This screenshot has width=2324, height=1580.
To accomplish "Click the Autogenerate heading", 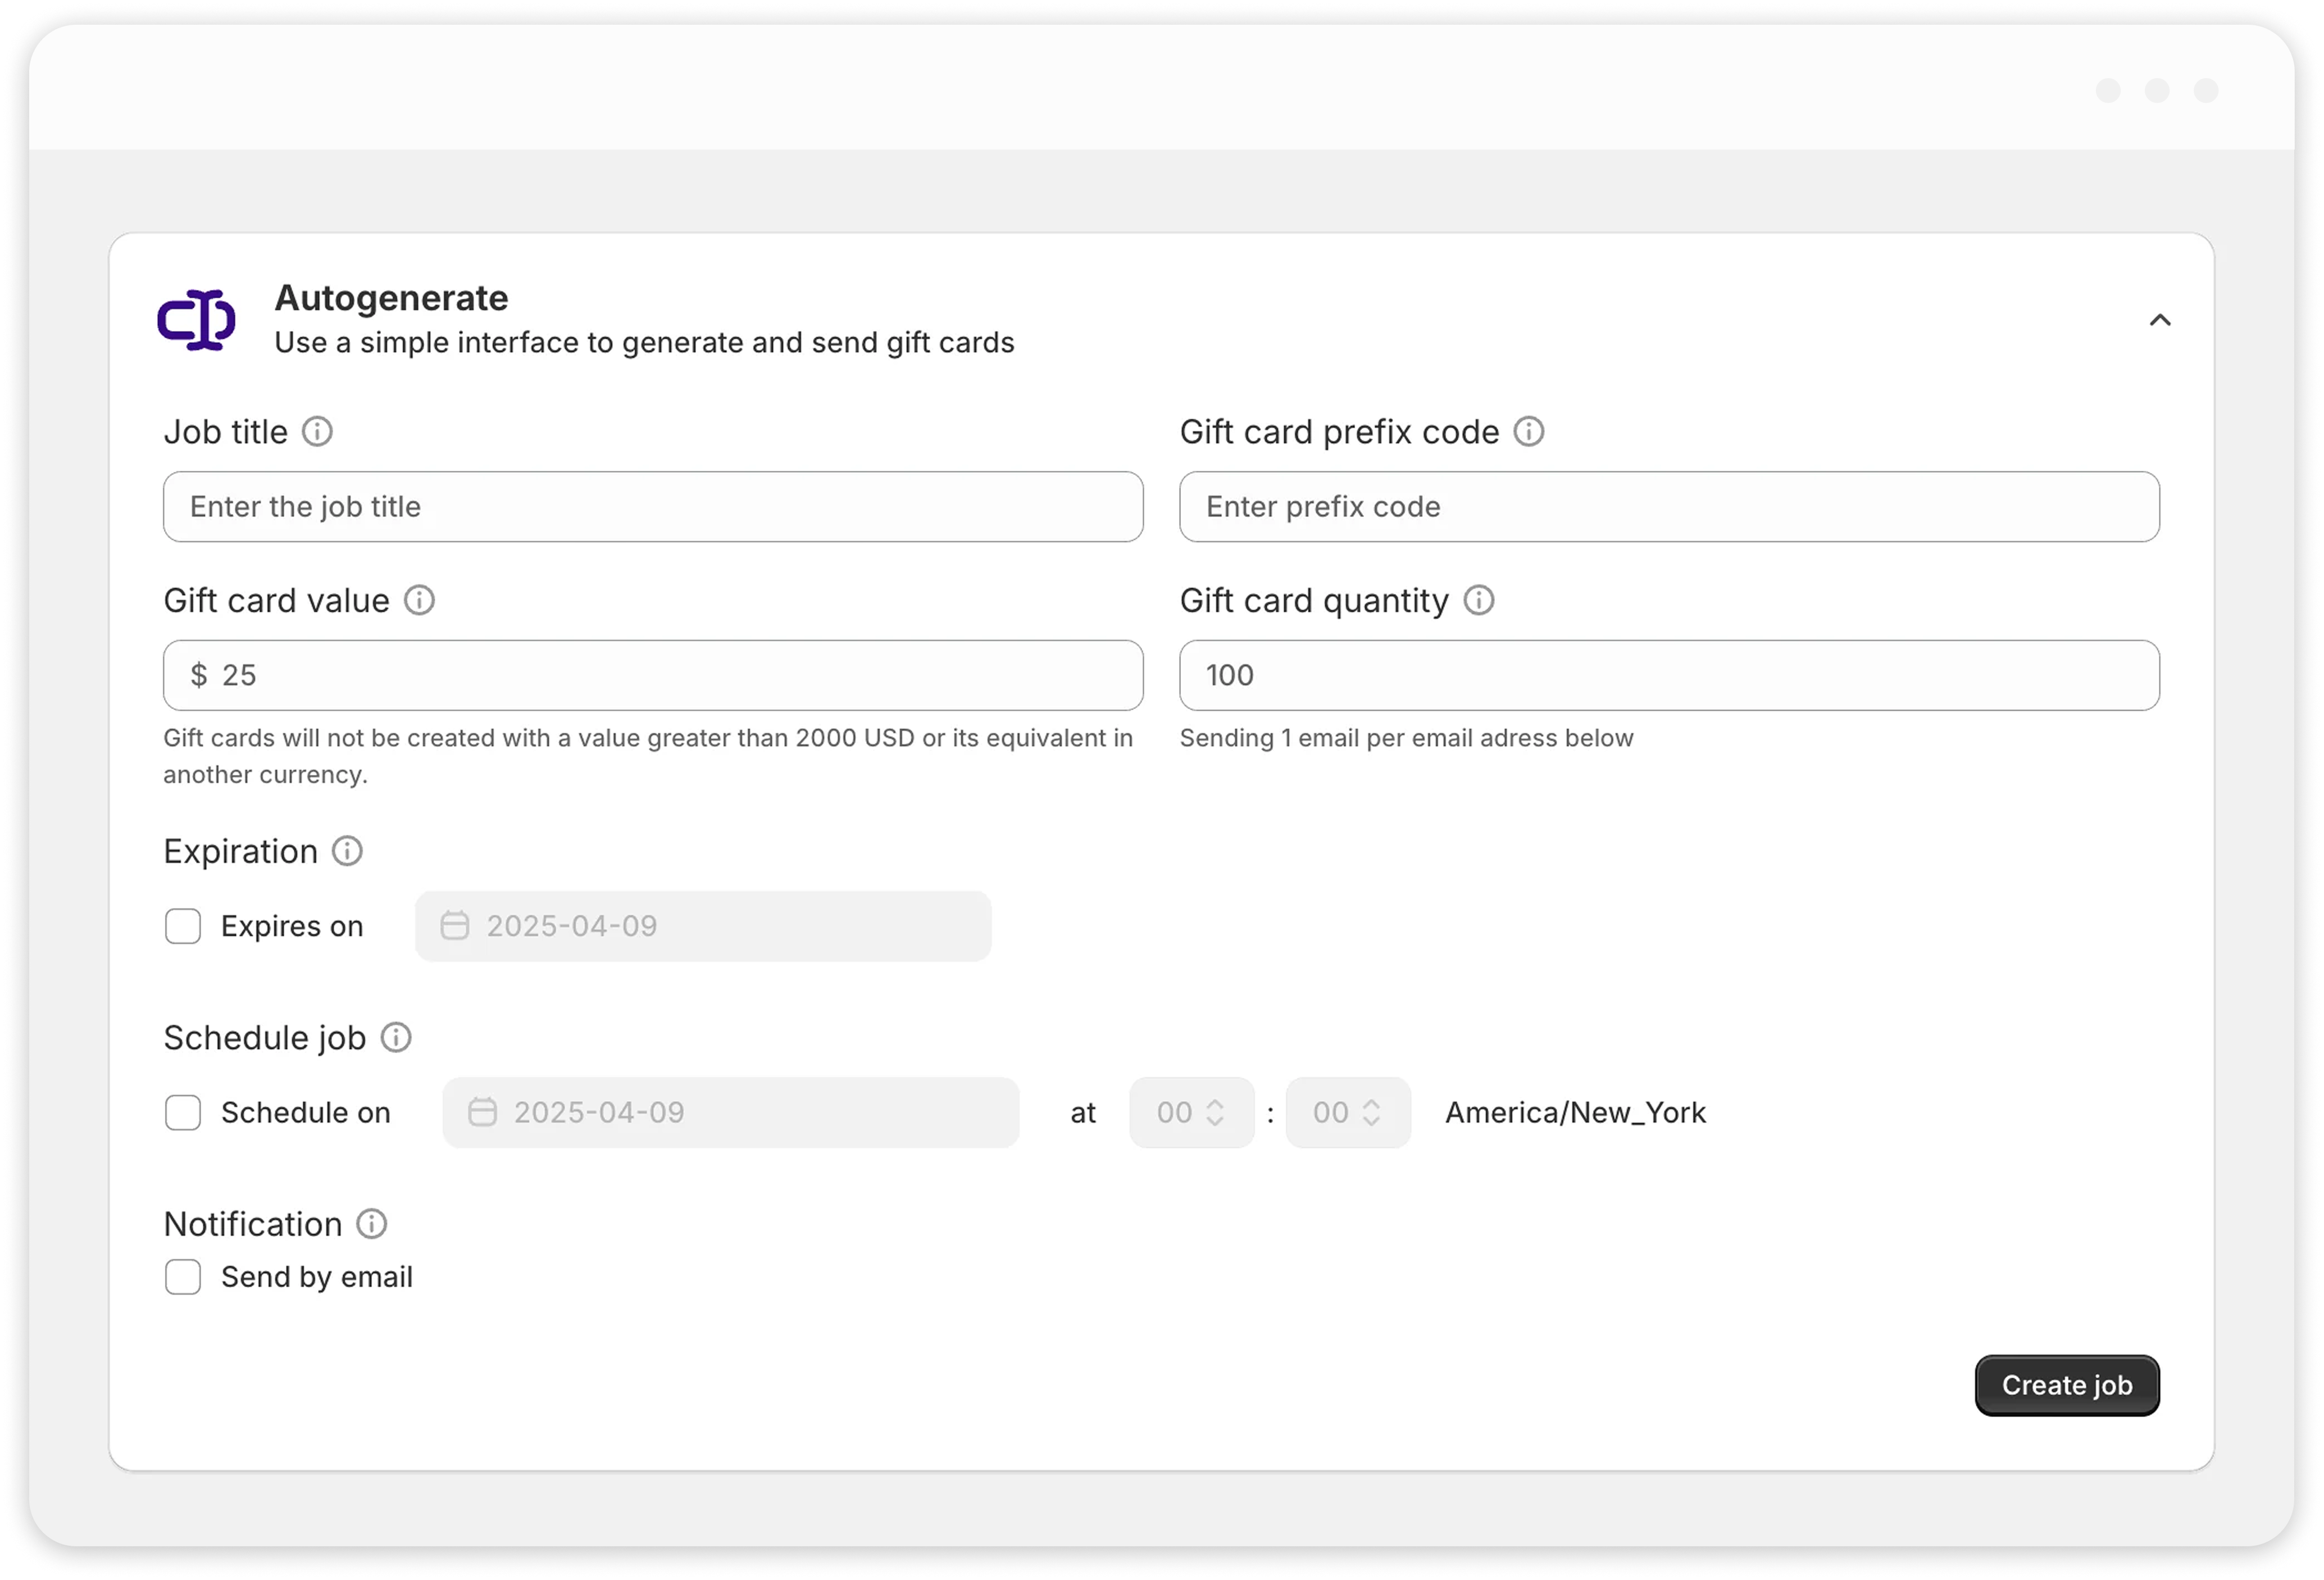I will [391, 298].
